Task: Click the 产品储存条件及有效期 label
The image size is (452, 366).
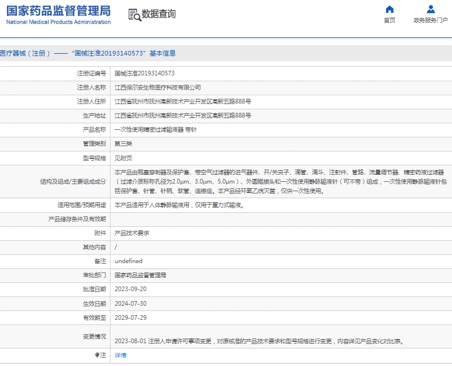Action: click(x=77, y=219)
